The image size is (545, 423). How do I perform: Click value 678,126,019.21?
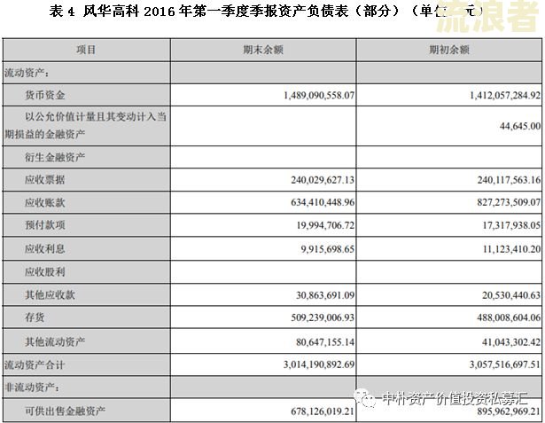pos(323,411)
